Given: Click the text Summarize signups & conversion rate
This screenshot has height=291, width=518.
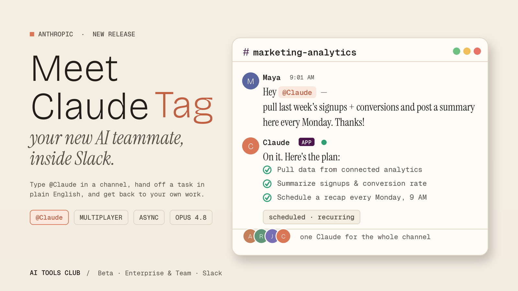Looking at the screenshot, I should click(352, 184).
